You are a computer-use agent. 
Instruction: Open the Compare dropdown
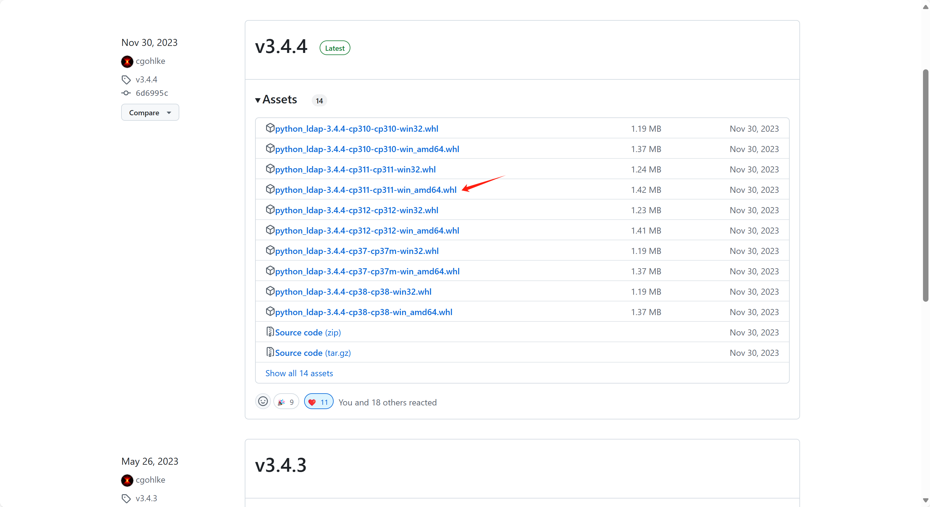pos(150,113)
